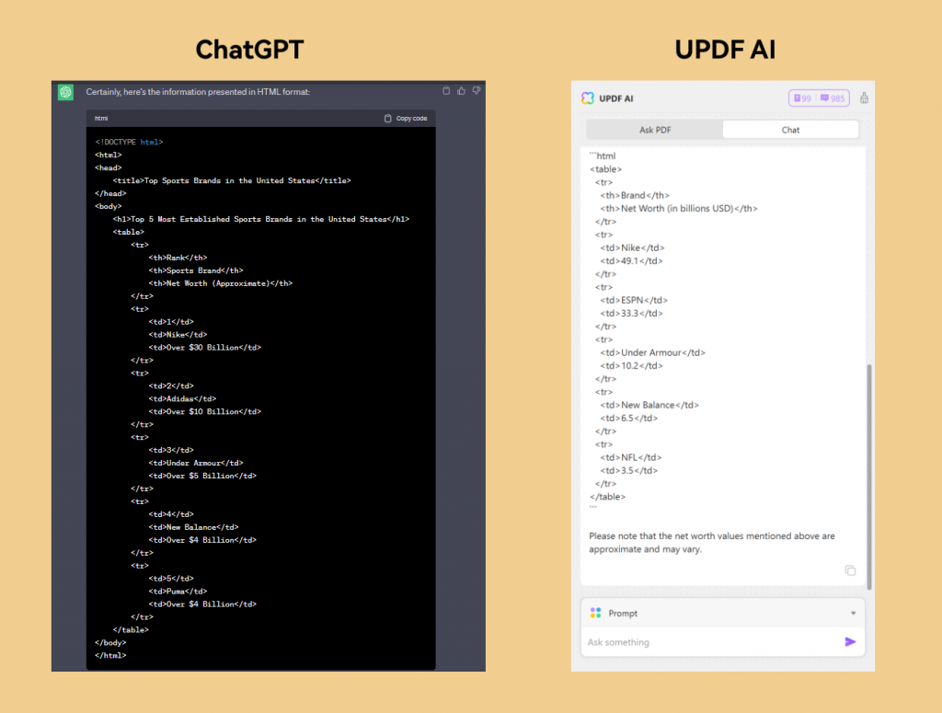Click the <td>ESPN</td> line

coord(634,300)
